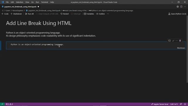Clear Outputs of All Cells

(47, 14)
